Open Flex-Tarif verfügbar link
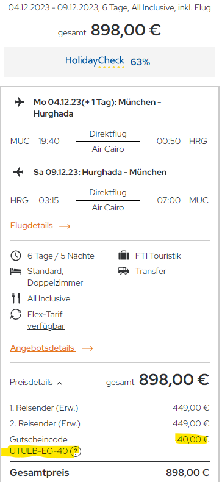The width and height of the screenshot is (222, 482). point(46,320)
